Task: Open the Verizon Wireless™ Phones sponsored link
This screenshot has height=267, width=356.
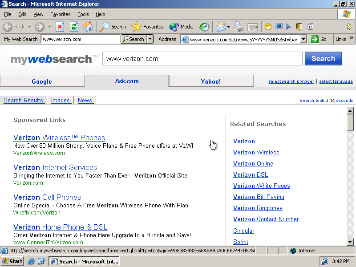Action: (x=59, y=138)
